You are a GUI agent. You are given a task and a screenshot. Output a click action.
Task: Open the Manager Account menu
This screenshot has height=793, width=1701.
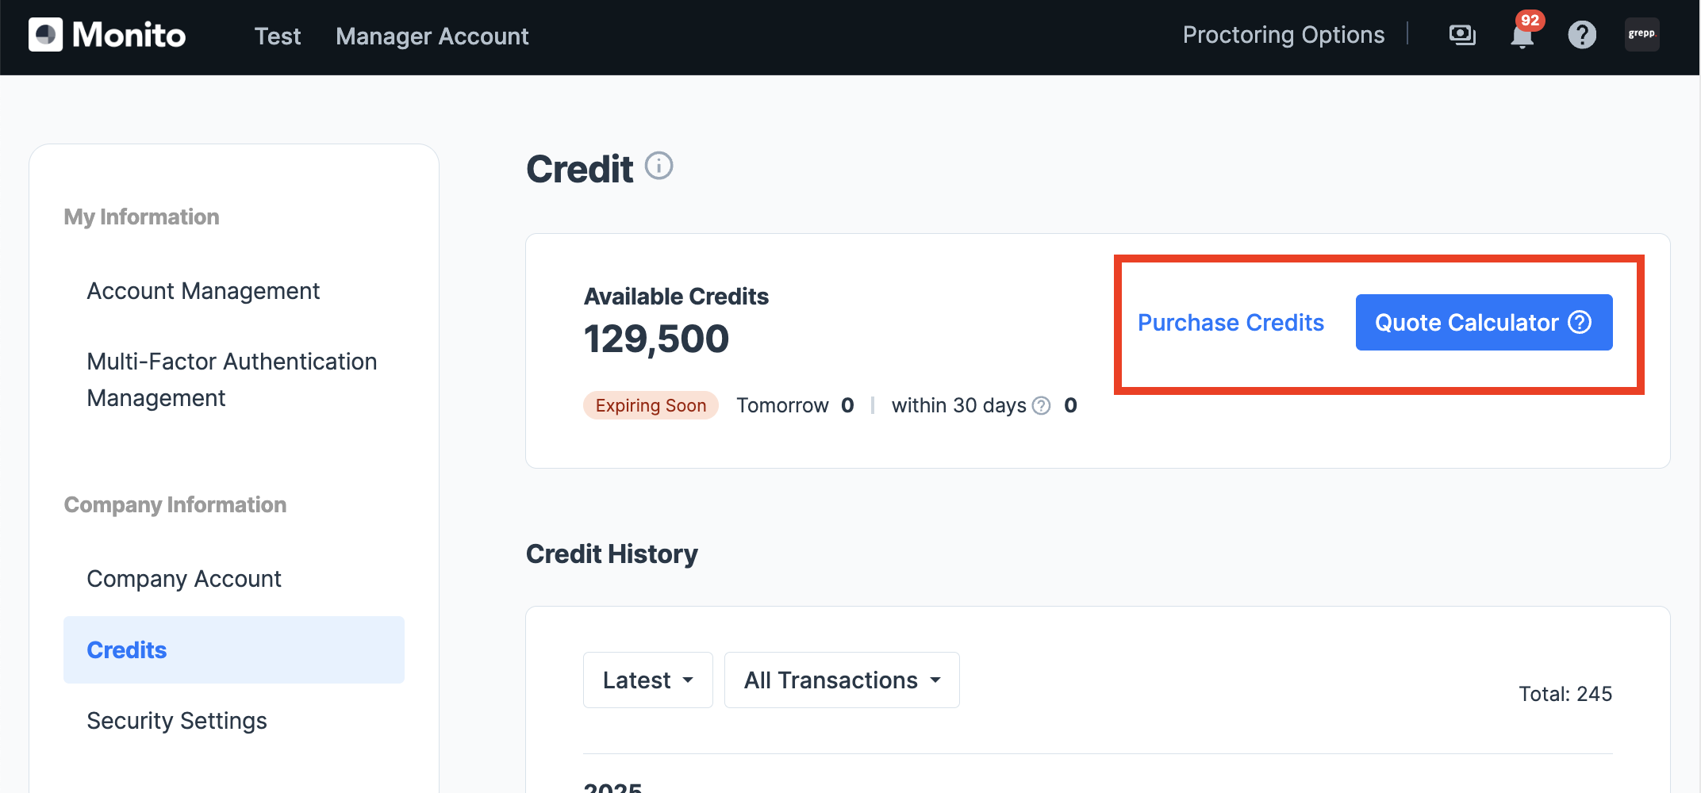(432, 36)
